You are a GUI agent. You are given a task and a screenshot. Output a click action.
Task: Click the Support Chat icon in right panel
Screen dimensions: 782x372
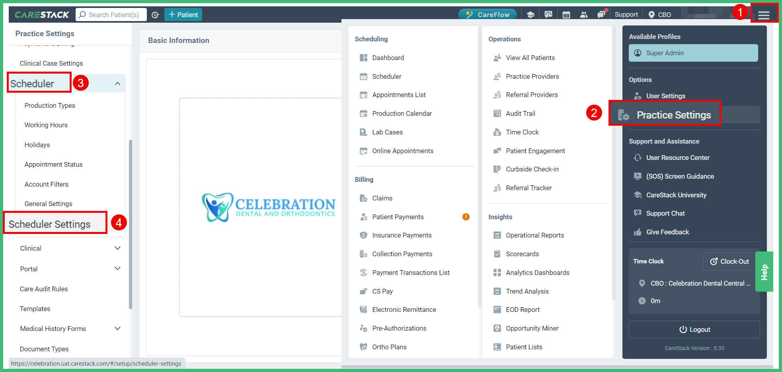pos(637,213)
